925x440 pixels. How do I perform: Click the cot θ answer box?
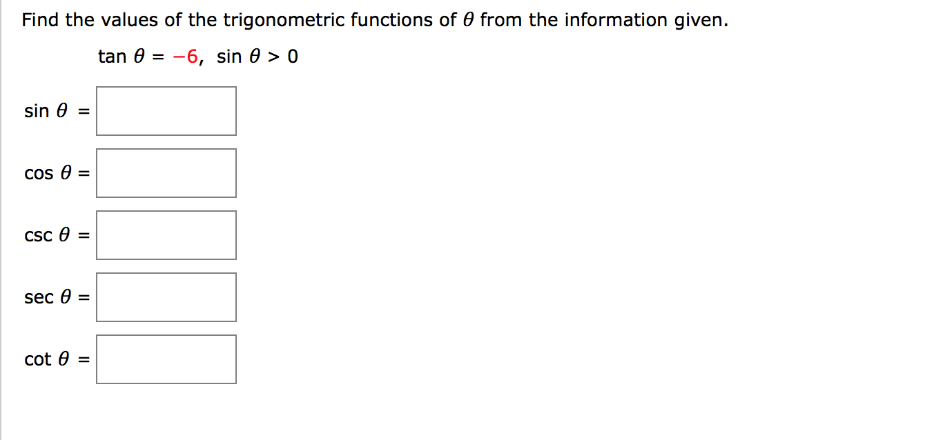166,358
